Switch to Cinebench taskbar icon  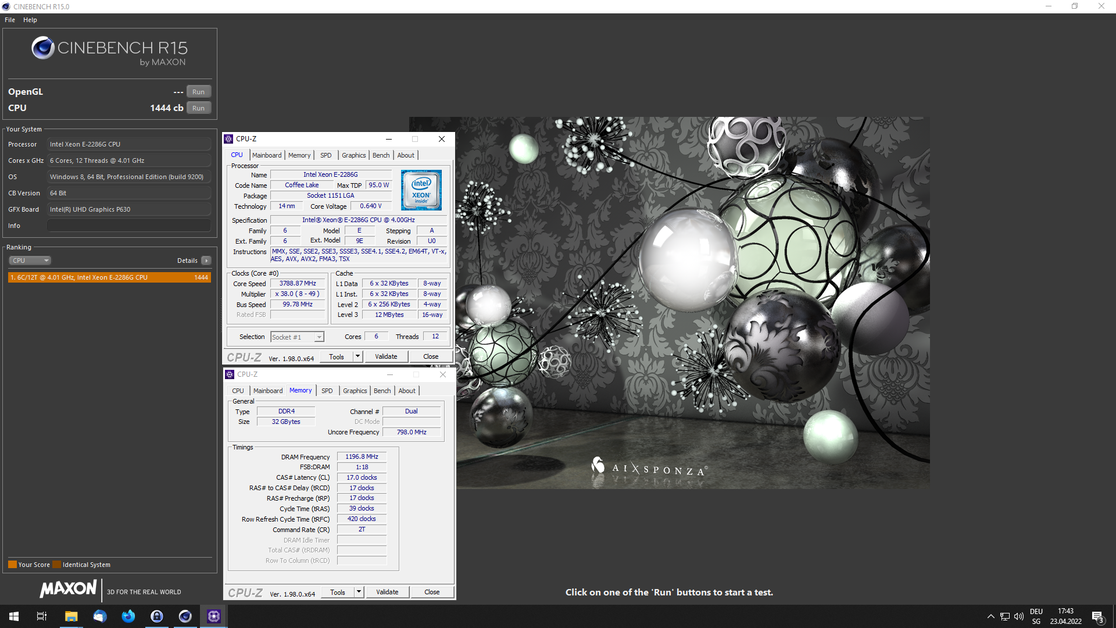click(x=185, y=616)
